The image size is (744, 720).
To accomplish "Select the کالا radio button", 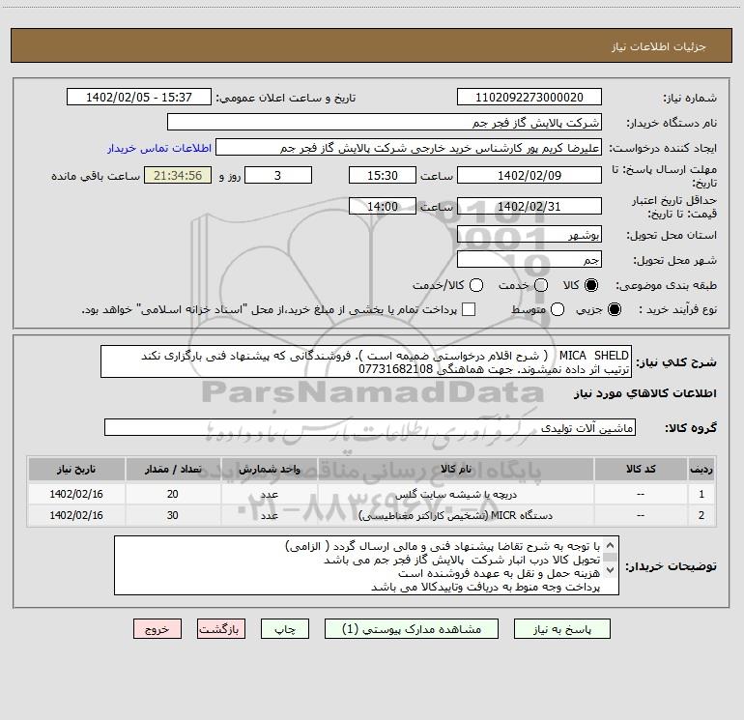I will point(591,285).
